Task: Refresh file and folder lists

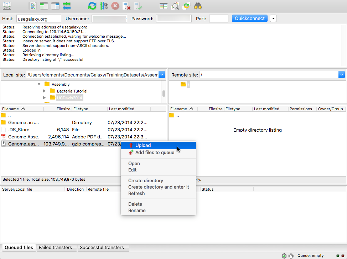Action: 92,6
